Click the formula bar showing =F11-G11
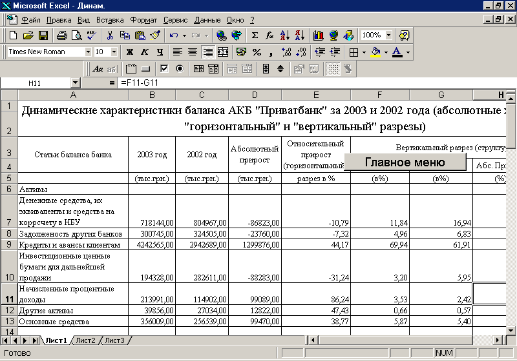517x361 pixels. pyautogui.click(x=317, y=83)
